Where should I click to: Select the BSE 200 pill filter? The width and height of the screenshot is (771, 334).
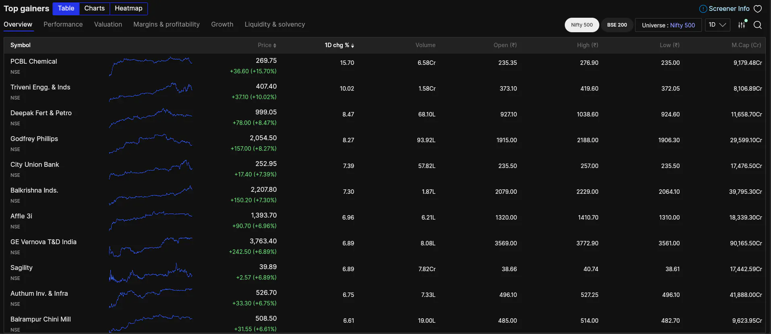click(x=617, y=25)
